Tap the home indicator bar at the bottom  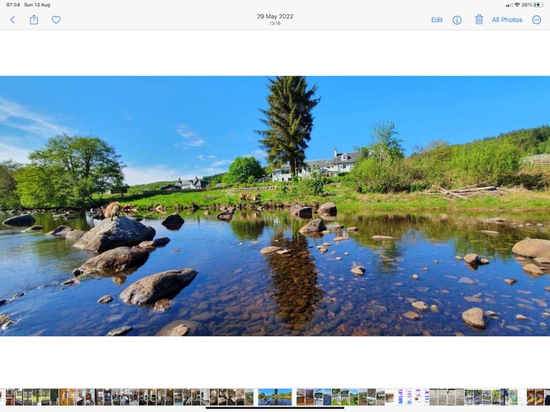[x=275, y=408]
